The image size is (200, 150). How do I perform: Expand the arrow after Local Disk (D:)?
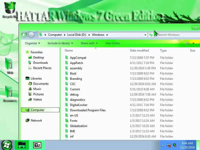click(89, 35)
